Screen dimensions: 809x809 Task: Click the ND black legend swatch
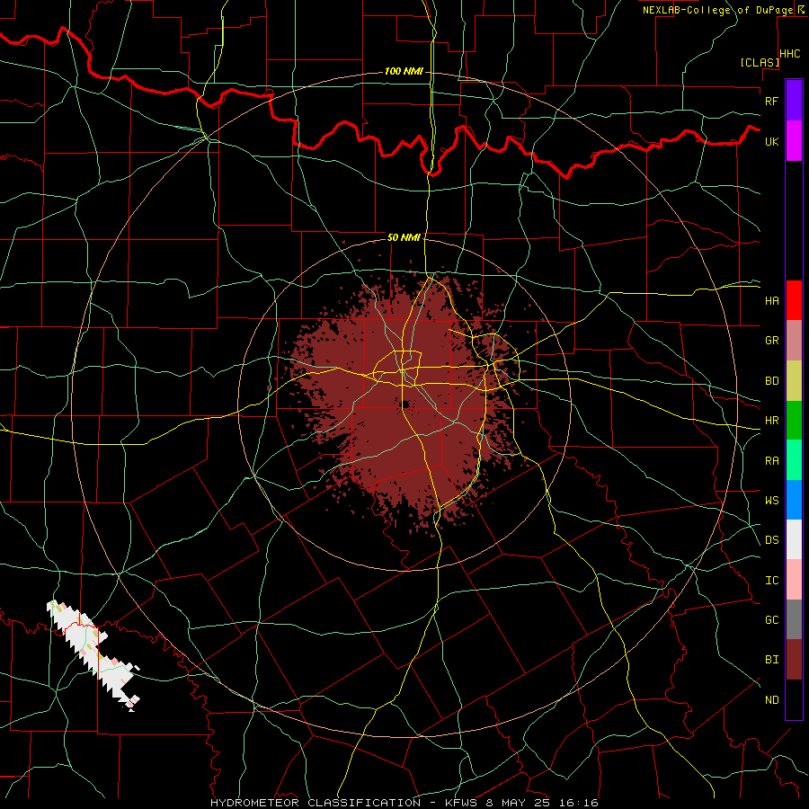click(794, 699)
